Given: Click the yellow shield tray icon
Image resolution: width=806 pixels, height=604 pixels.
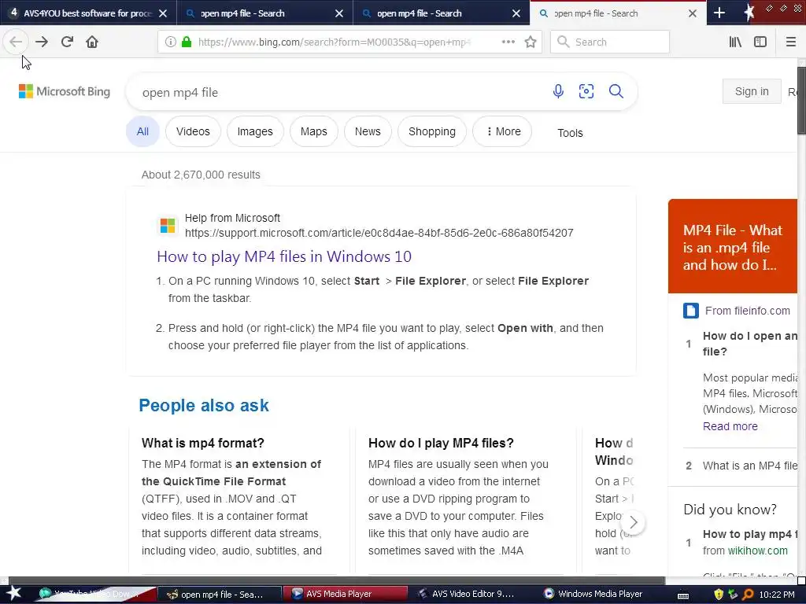Looking at the screenshot, I should [x=719, y=595].
